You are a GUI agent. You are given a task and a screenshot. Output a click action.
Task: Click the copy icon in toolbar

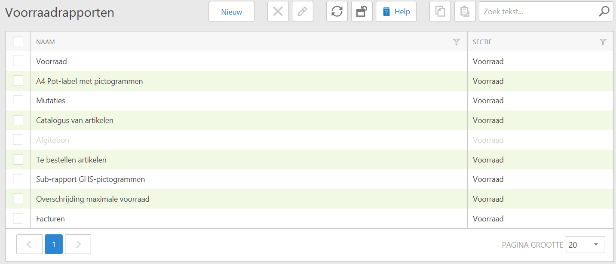(x=440, y=12)
